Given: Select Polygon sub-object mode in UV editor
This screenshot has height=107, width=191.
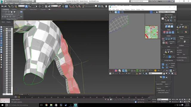Looking at the screenshot, I should 116,70.
